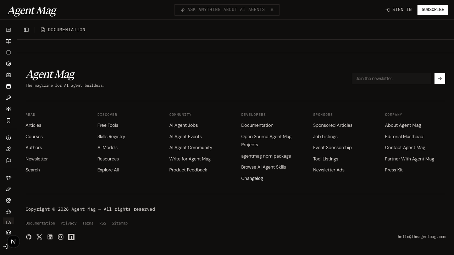Open Ask Anything About AI Agents search

227,10
